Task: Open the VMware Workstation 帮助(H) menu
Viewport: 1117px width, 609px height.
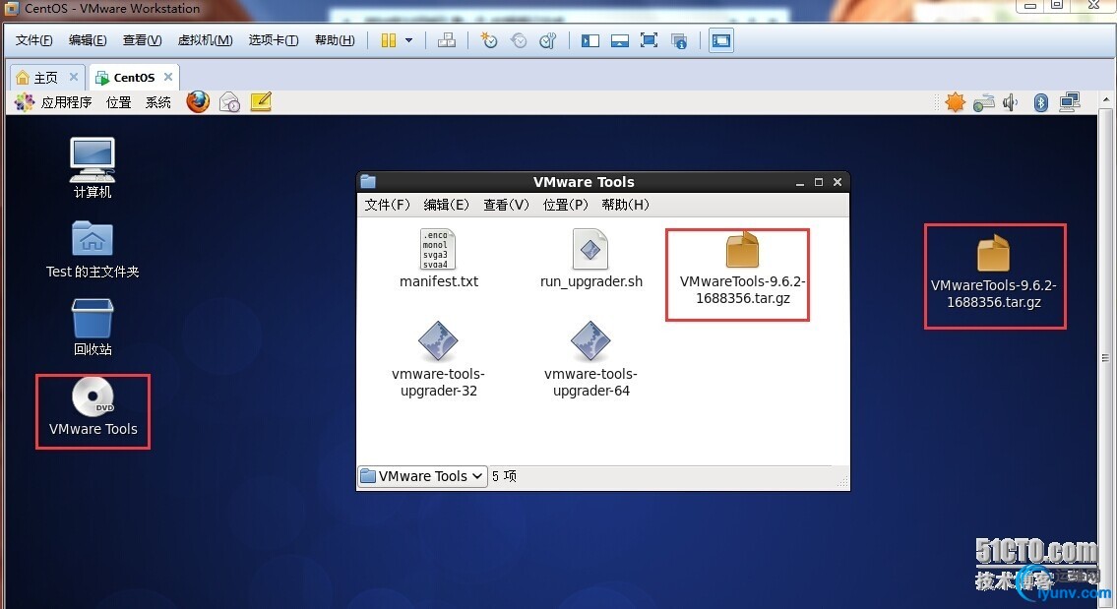Action: click(x=335, y=40)
